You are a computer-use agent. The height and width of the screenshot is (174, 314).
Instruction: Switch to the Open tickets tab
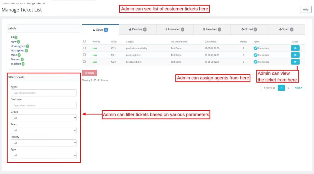coord(101,30)
